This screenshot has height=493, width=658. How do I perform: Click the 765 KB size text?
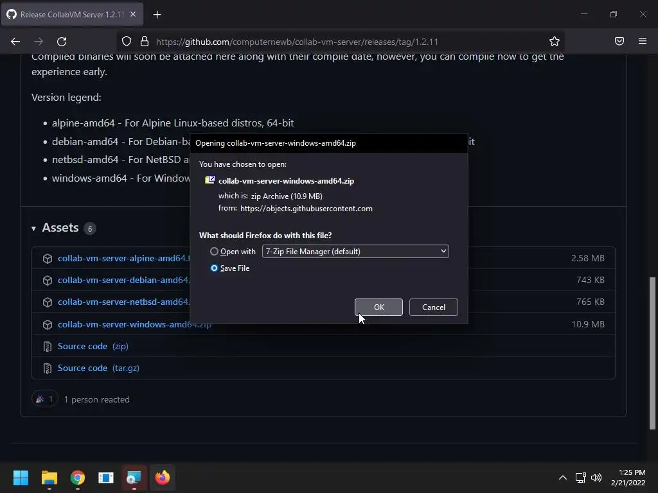(x=591, y=302)
